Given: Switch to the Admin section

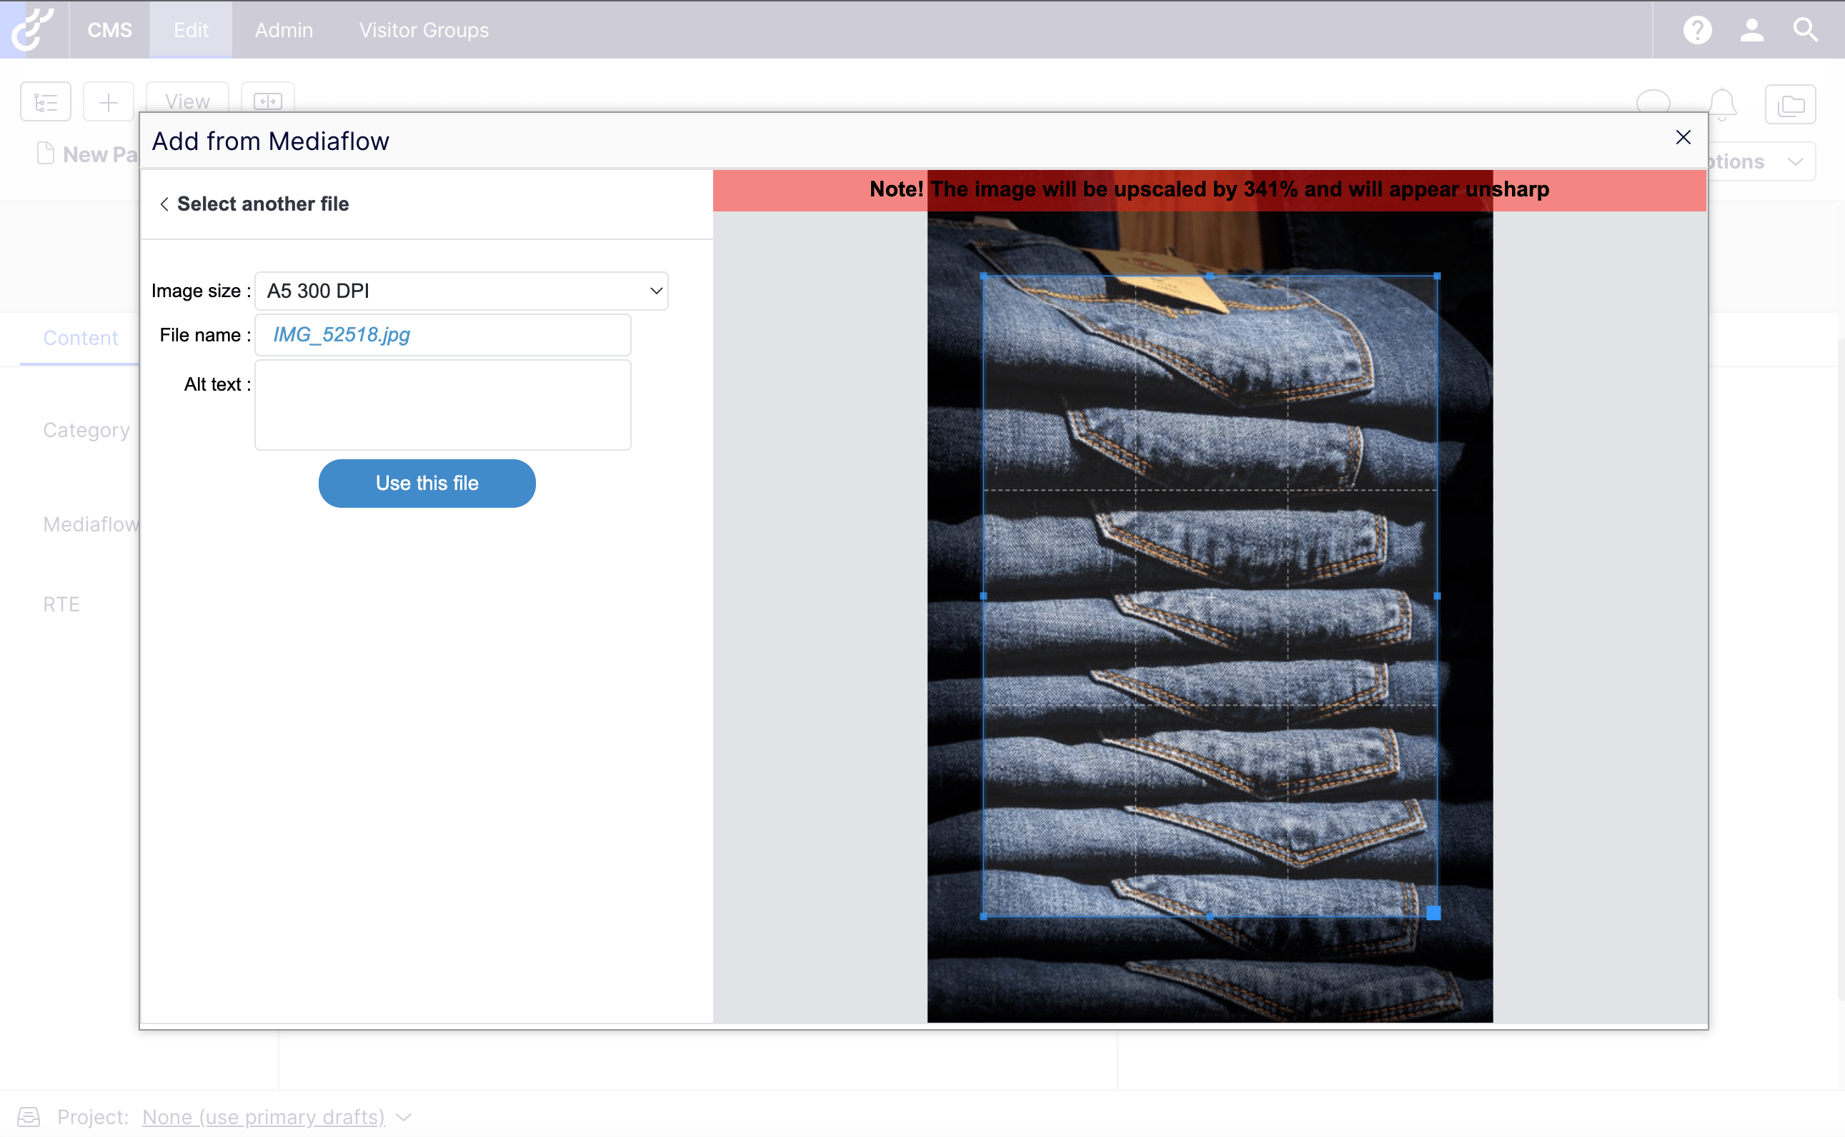Looking at the screenshot, I should [284, 29].
